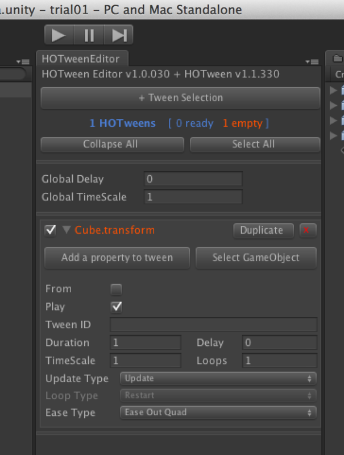Image resolution: width=344 pixels, height=455 pixels.
Task: Click the 1 empty status text
Action: coord(242,123)
